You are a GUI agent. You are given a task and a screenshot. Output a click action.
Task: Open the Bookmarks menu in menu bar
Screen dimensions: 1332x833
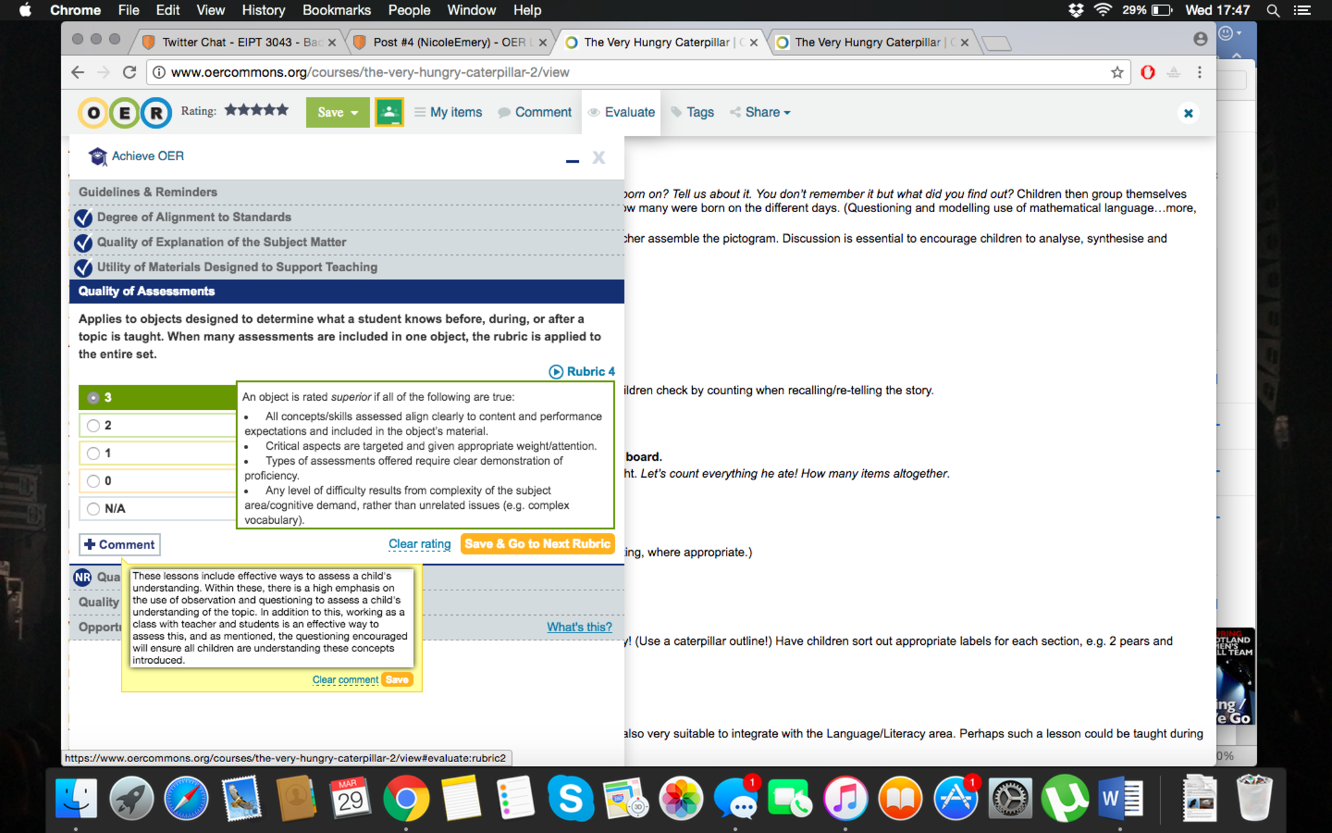coord(336,10)
